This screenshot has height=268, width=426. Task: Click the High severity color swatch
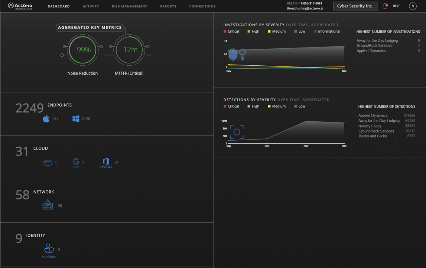(250, 31)
